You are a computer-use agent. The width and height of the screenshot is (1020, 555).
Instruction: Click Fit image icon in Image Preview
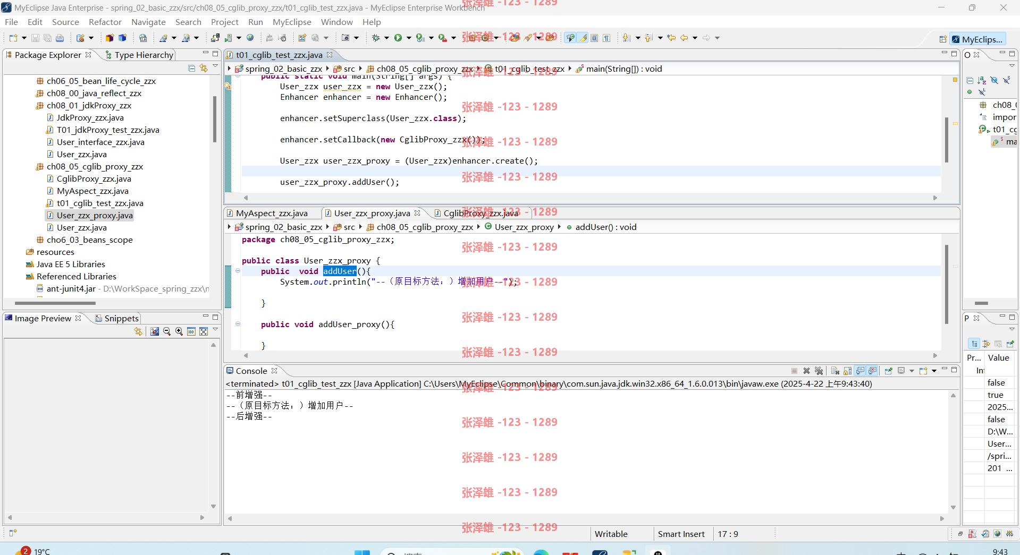tap(204, 331)
